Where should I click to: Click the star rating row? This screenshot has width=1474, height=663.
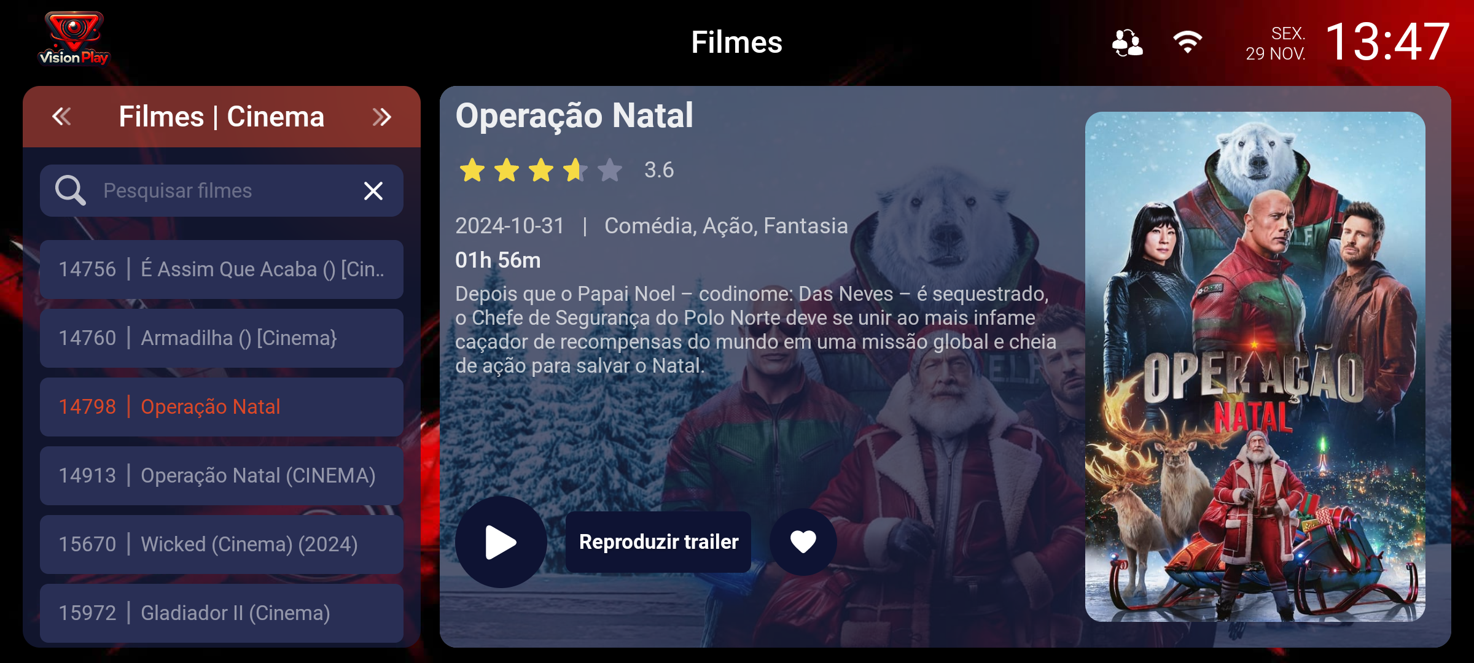coord(540,170)
